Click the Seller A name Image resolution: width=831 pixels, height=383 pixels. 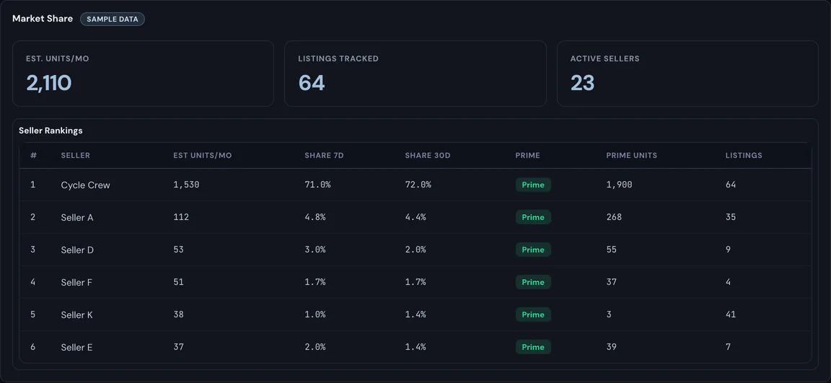77,218
